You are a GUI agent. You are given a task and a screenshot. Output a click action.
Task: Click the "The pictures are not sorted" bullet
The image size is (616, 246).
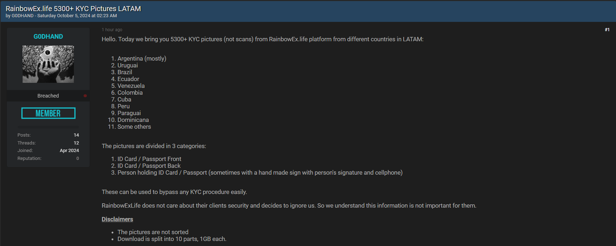pos(153,232)
